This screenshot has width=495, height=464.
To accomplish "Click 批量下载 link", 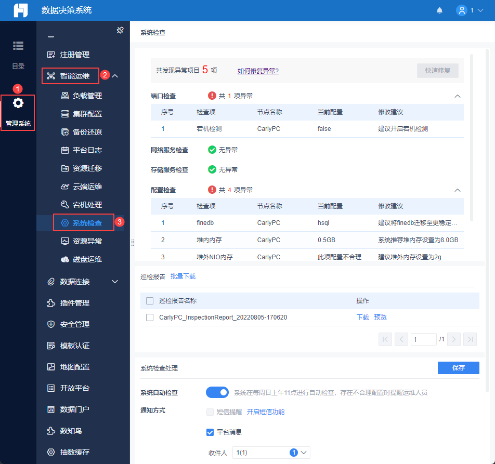I will click(x=183, y=276).
